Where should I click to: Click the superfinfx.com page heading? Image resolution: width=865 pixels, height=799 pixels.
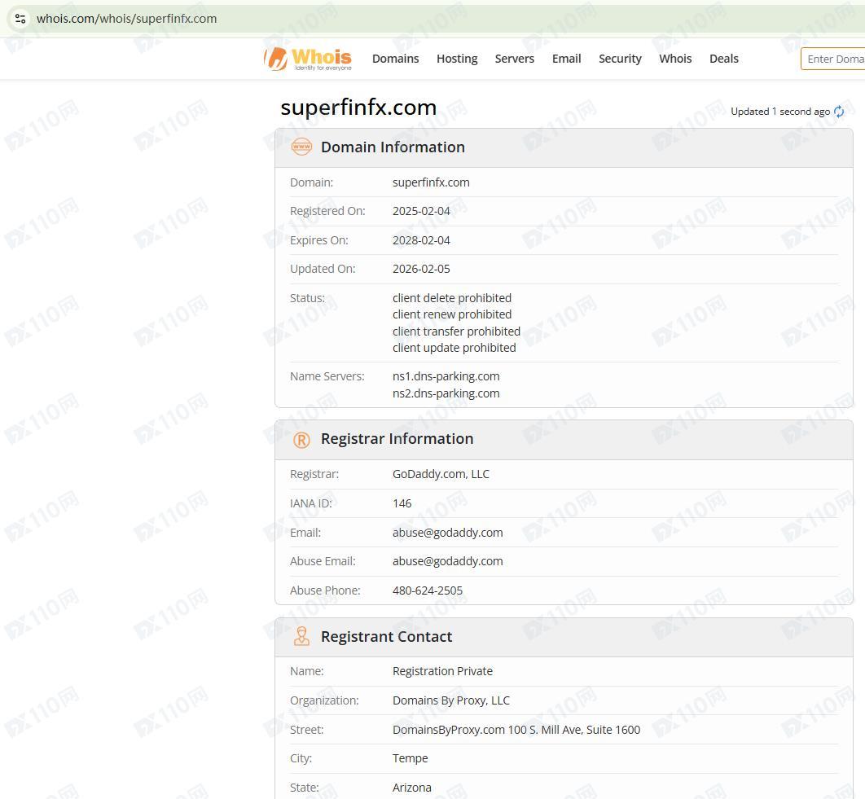(x=358, y=108)
